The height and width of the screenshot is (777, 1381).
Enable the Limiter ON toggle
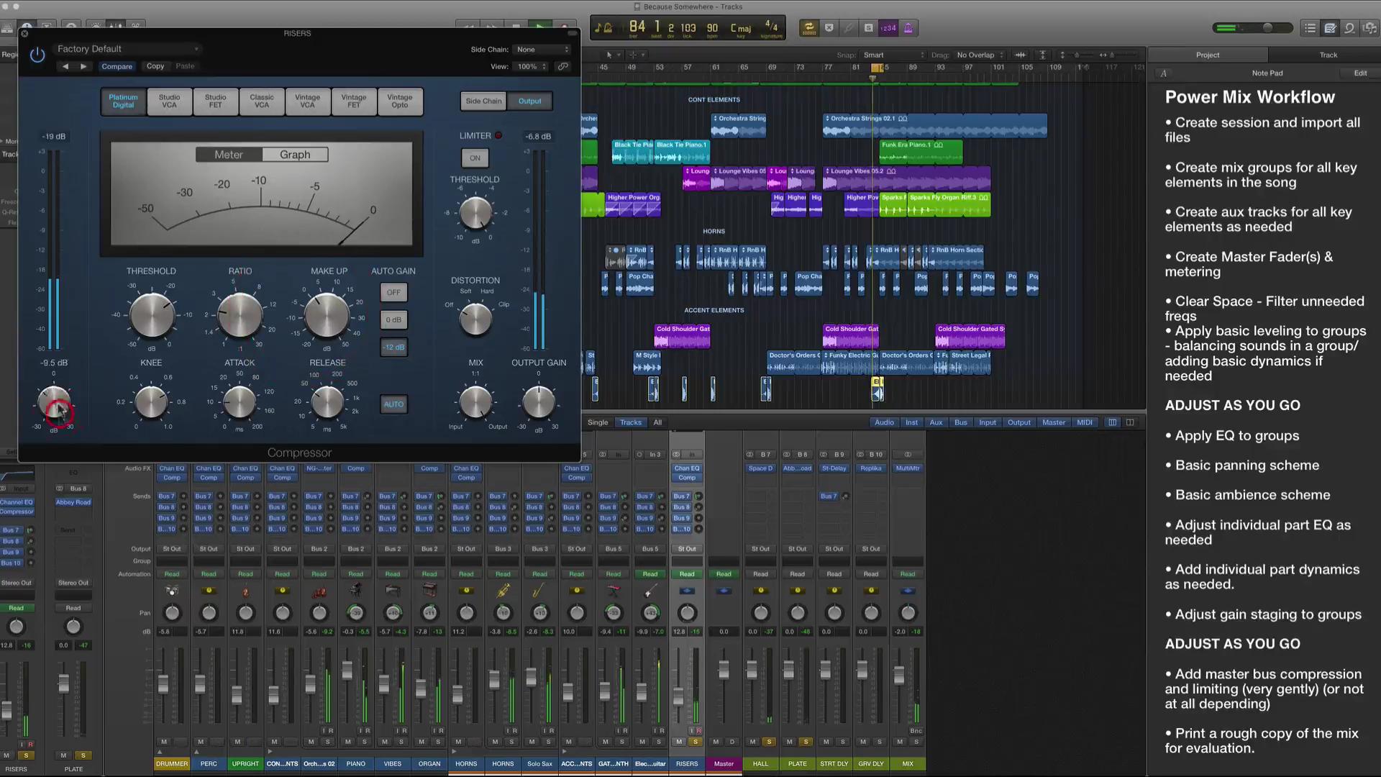pyautogui.click(x=475, y=158)
